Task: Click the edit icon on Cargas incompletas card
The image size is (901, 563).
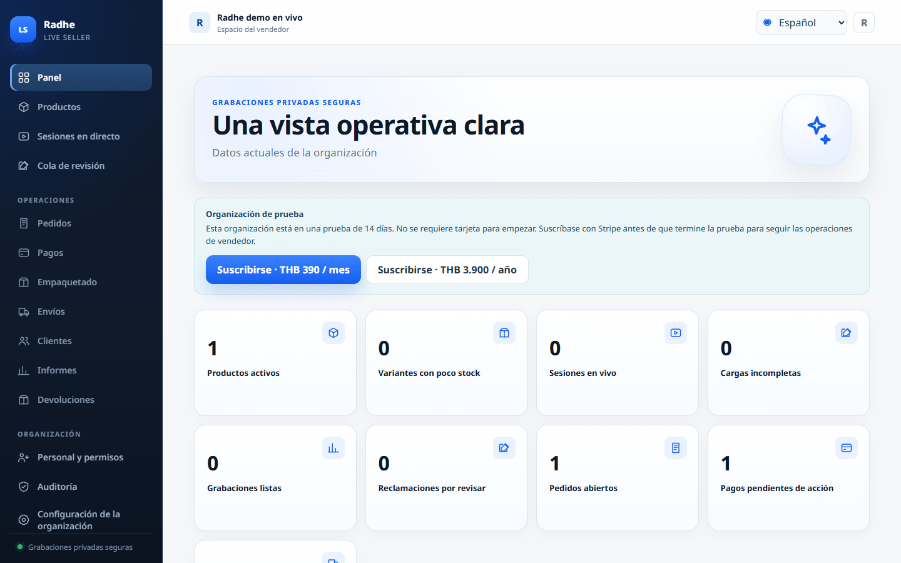Action: pos(847,333)
